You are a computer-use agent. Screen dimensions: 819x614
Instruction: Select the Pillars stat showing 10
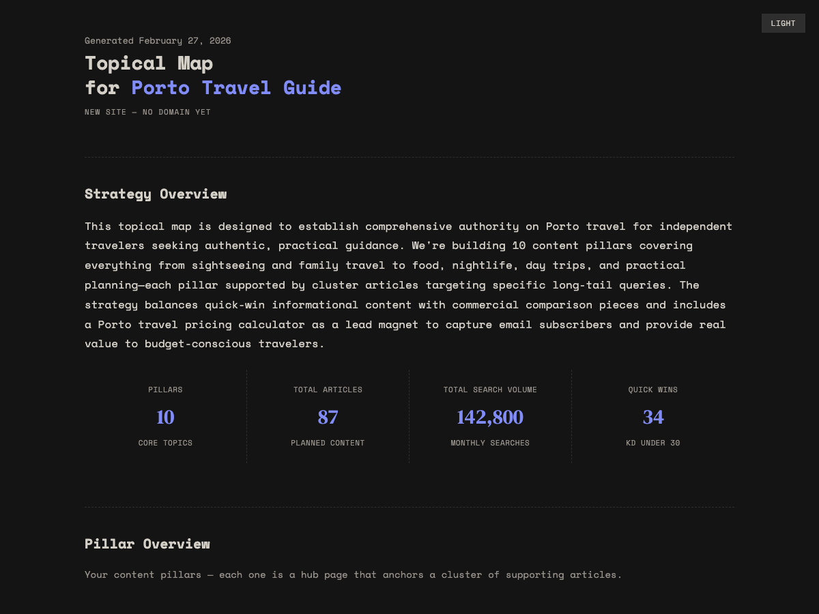[x=165, y=416]
